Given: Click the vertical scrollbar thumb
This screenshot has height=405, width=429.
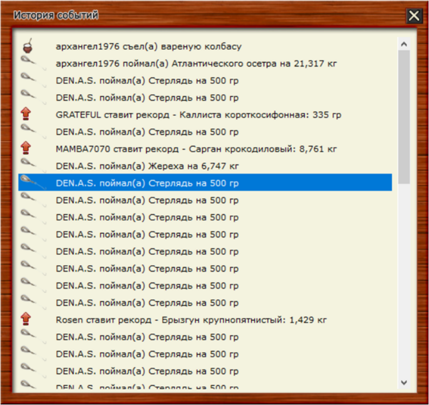Looking at the screenshot, I should 403,116.
